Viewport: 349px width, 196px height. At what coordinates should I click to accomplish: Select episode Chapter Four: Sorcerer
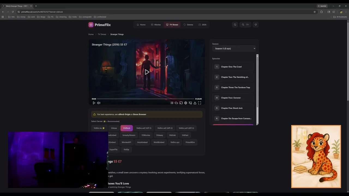(x=233, y=98)
